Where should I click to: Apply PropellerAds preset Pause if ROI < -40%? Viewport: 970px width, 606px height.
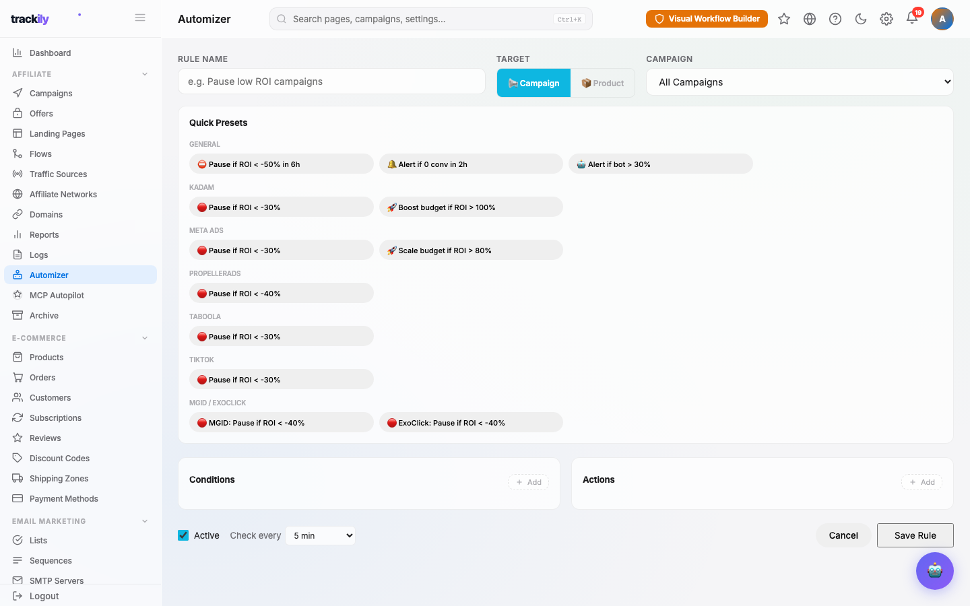point(282,293)
